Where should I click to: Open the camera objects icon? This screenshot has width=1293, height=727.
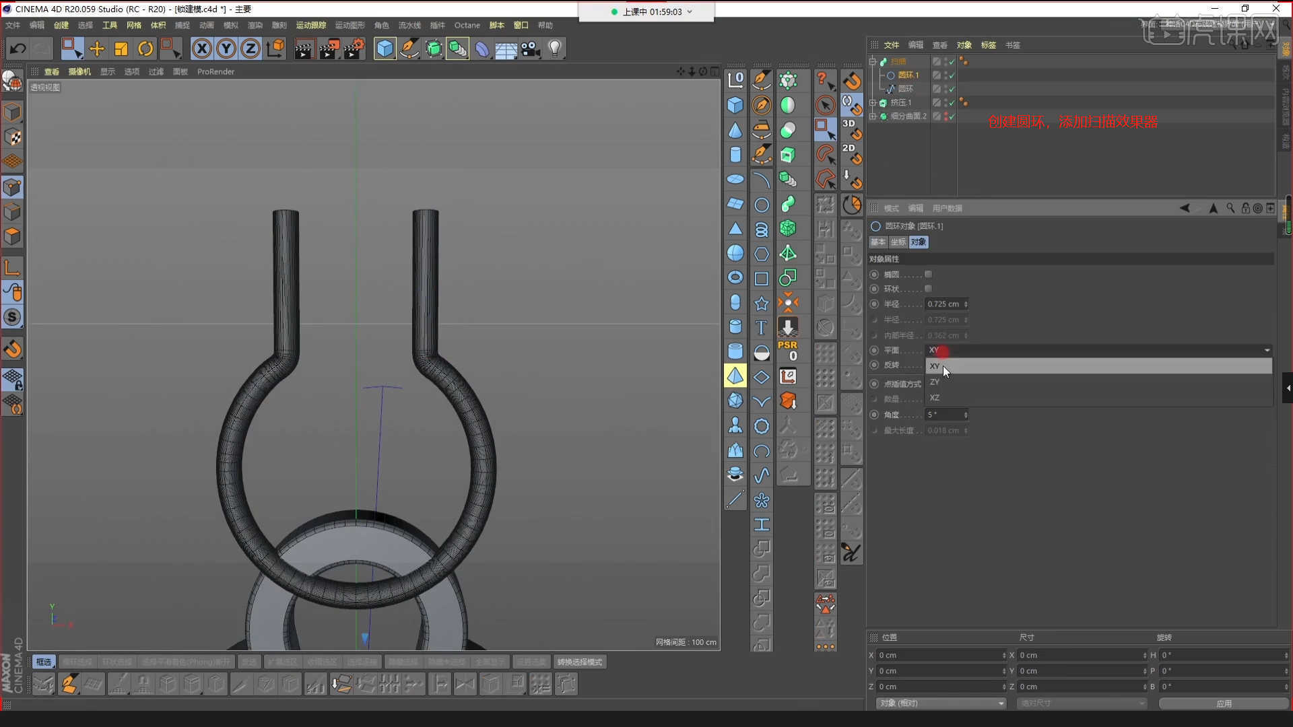click(x=531, y=48)
